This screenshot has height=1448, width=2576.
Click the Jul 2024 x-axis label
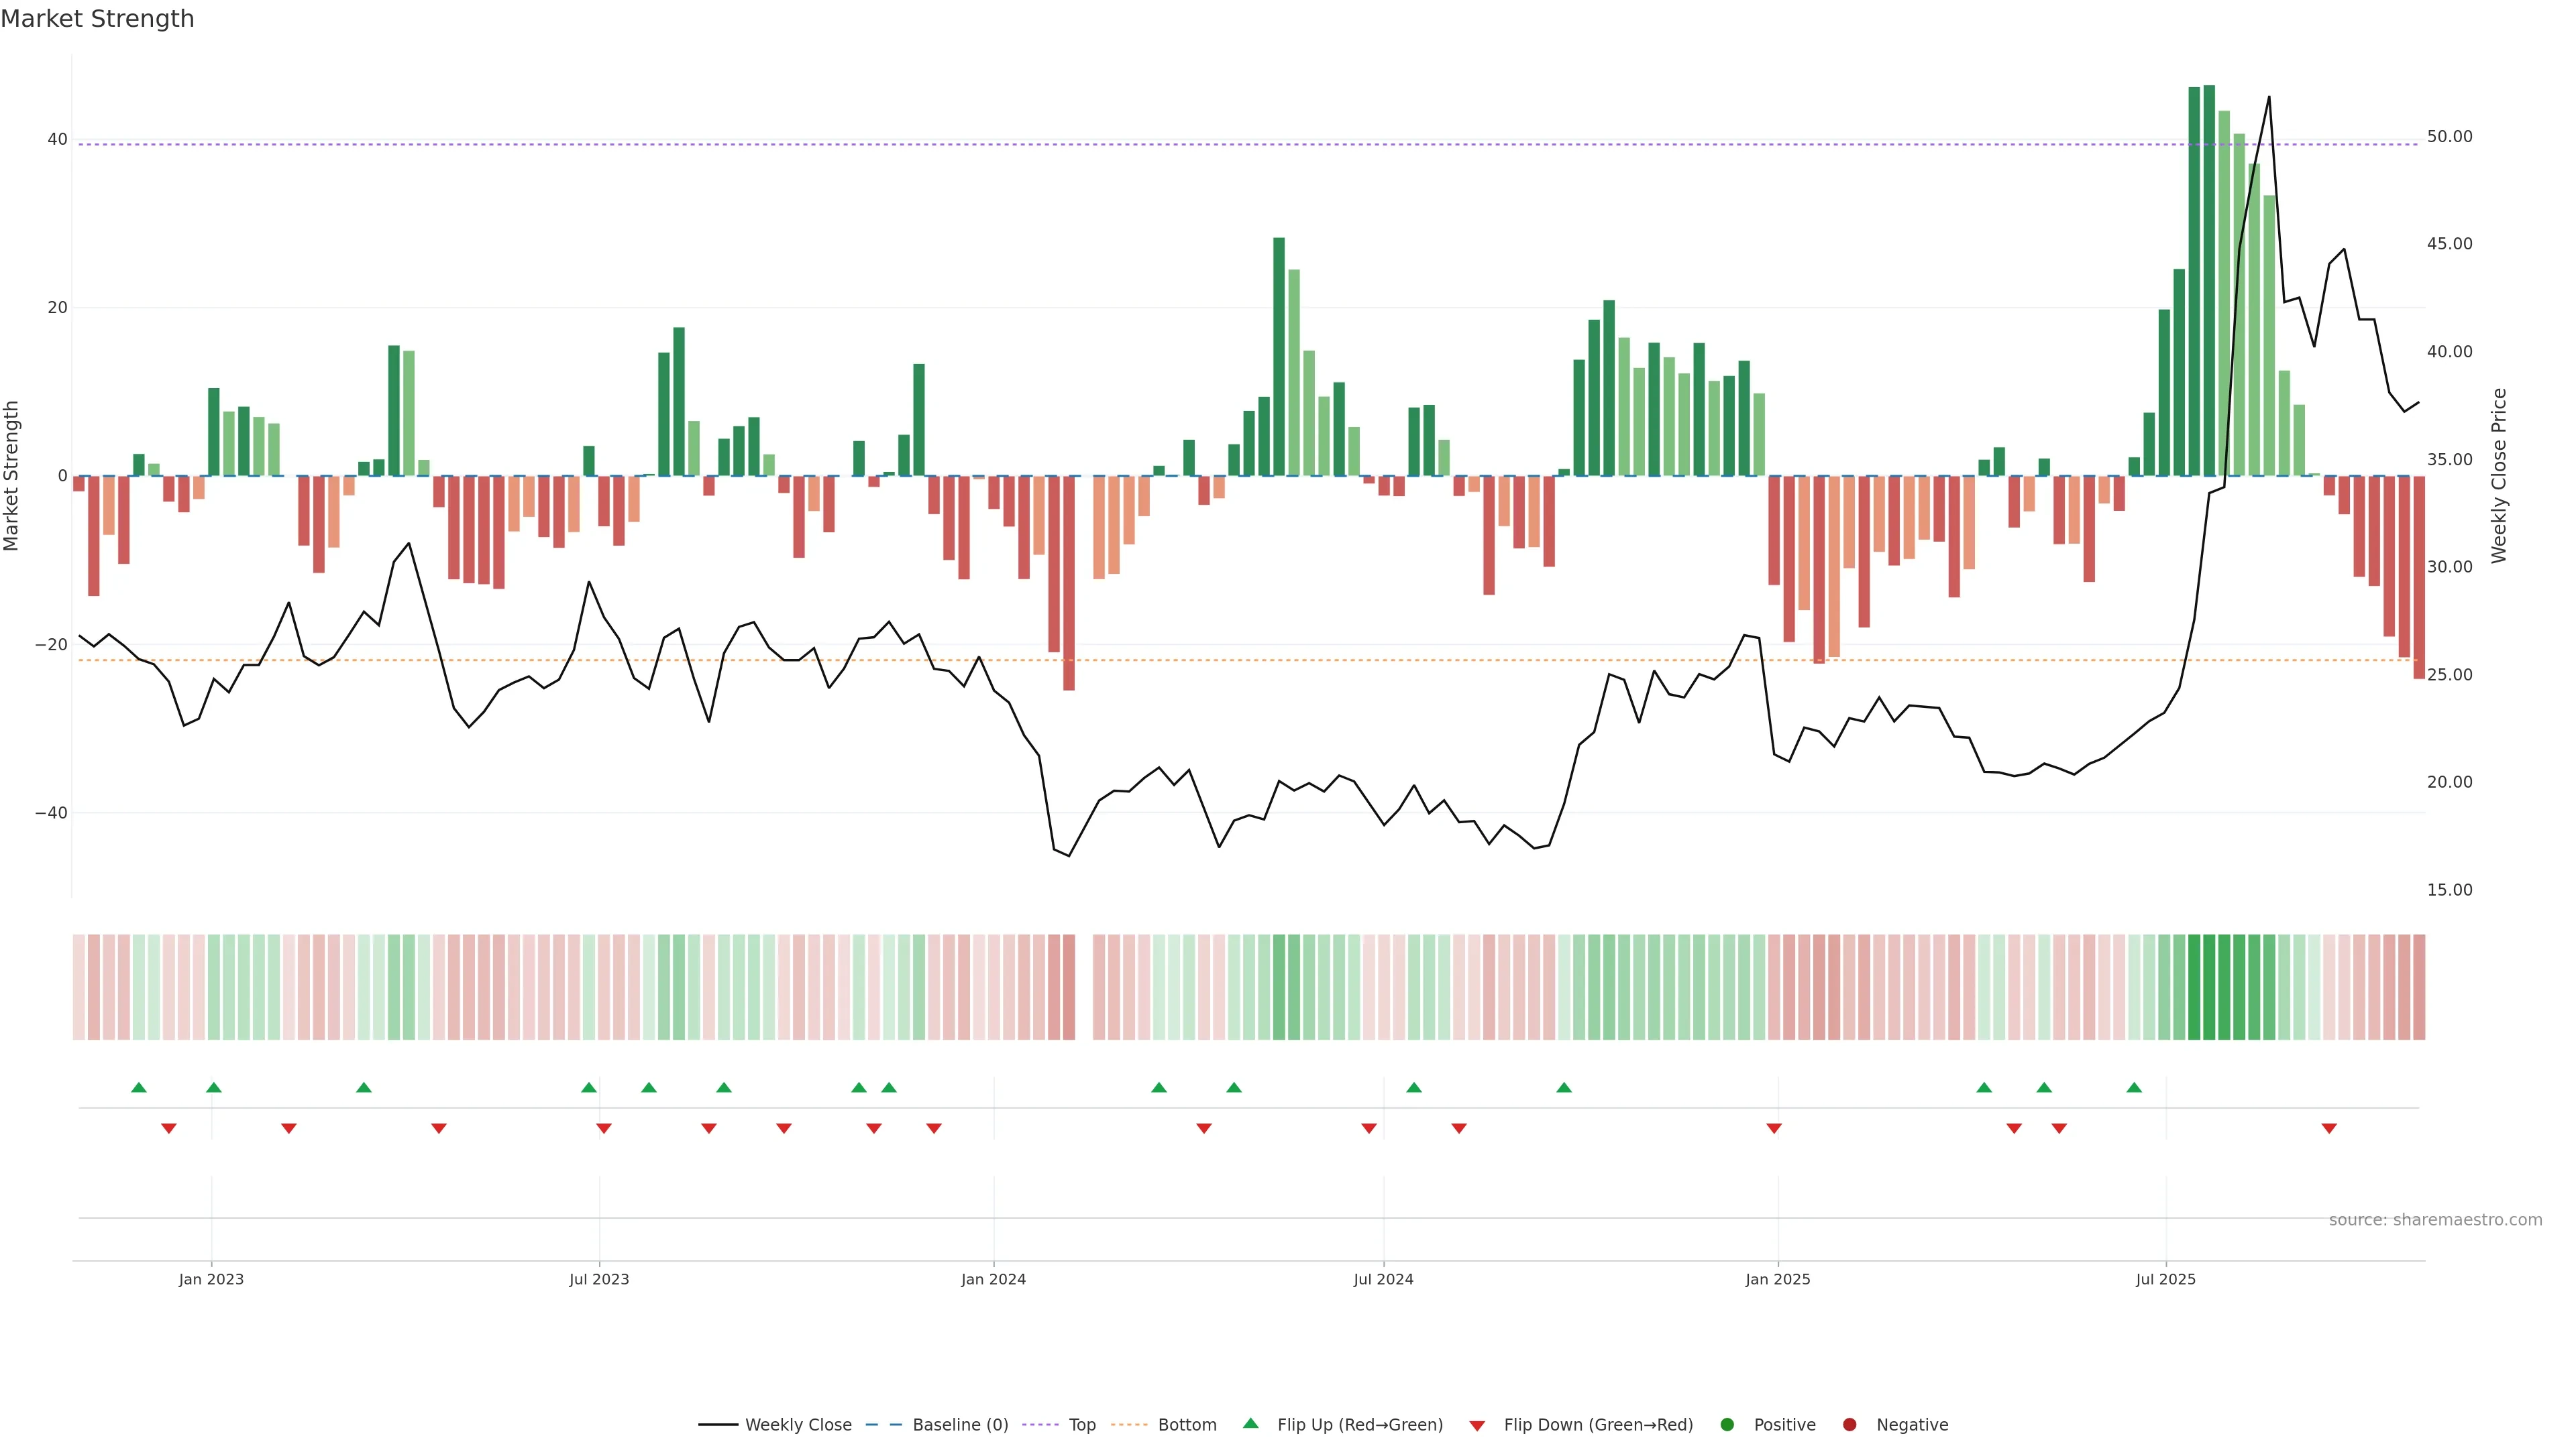click(x=1383, y=1279)
